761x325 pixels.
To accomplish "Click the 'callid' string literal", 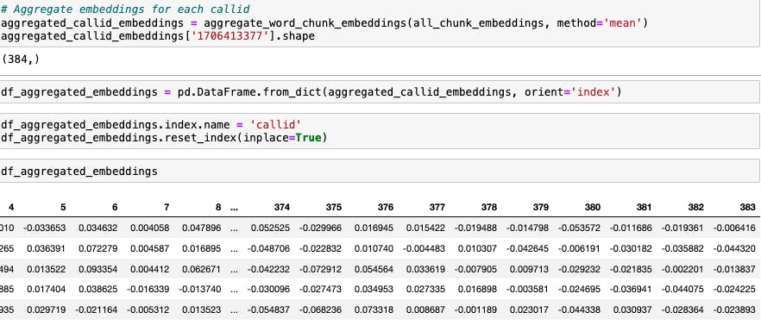I will click(x=274, y=125).
